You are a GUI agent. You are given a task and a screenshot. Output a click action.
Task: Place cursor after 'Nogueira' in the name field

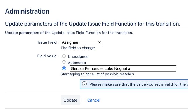[x=130, y=68]
